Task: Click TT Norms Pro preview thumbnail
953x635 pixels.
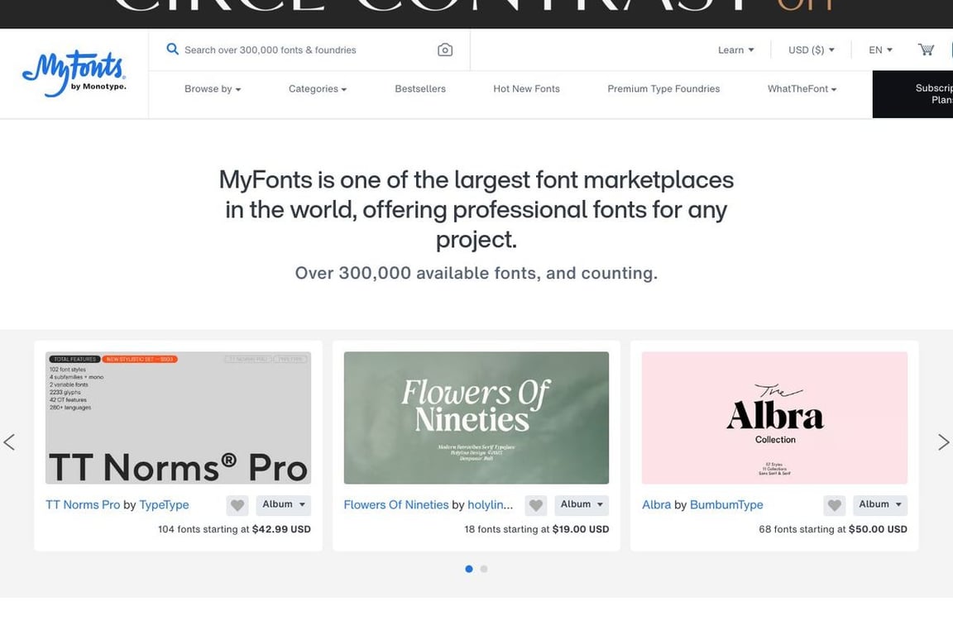Action: pos(178,418)
